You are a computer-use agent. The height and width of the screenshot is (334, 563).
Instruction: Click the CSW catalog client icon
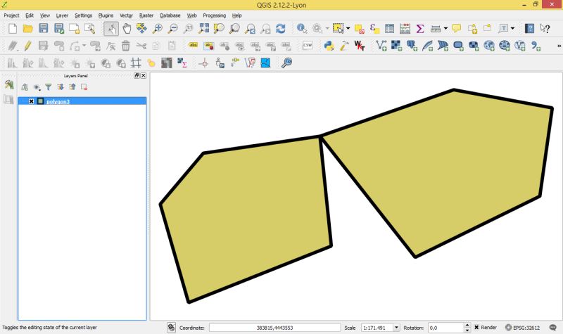pyautogui.click(x=308, y=46)
